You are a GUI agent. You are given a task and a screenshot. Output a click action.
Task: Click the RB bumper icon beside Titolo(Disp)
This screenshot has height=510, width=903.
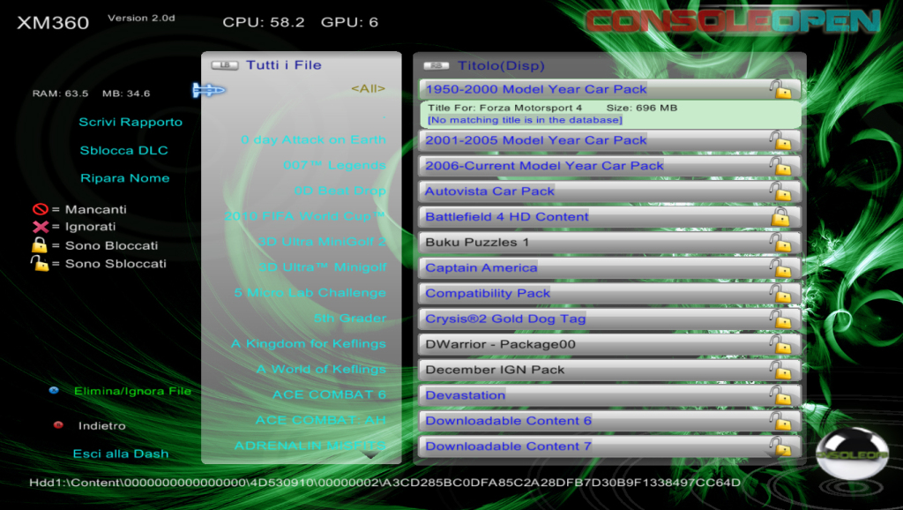pyautogui.click(x=436, y=65)
